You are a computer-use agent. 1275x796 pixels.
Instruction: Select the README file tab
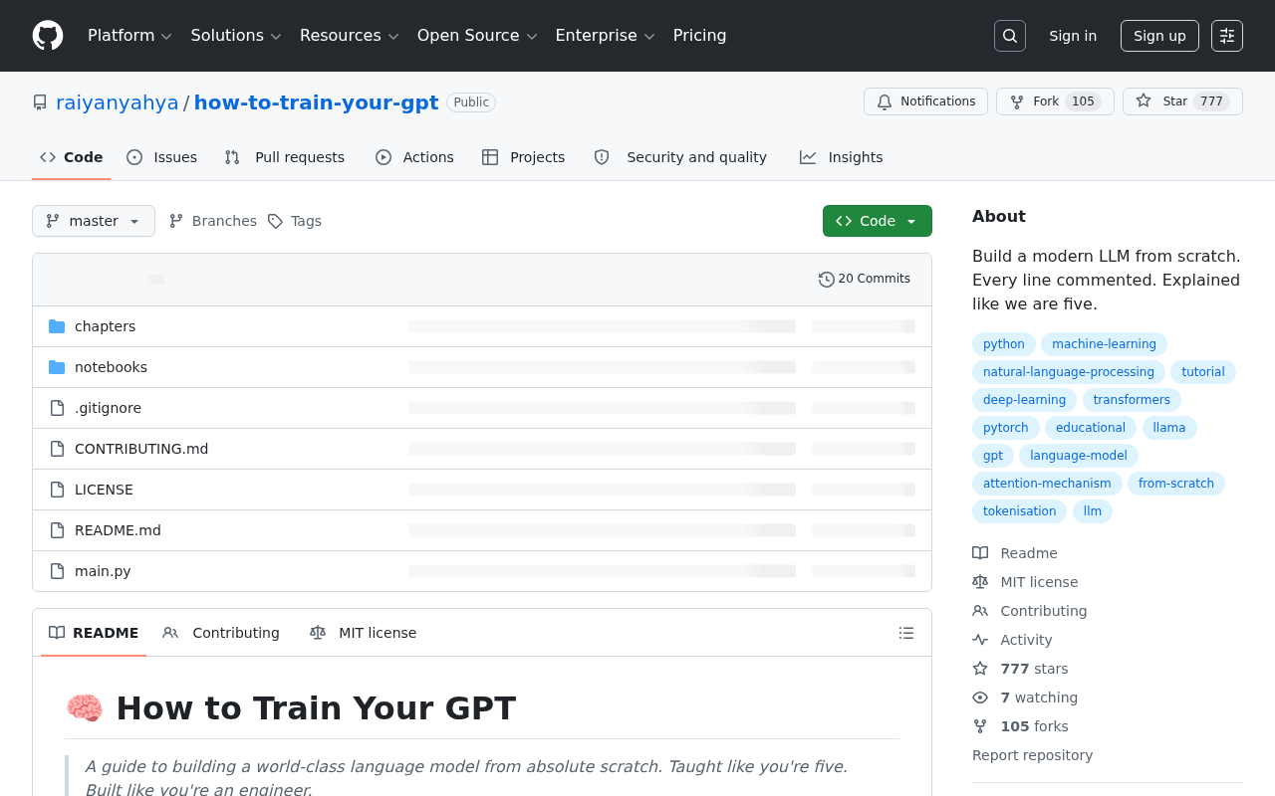tap(94, 633)
